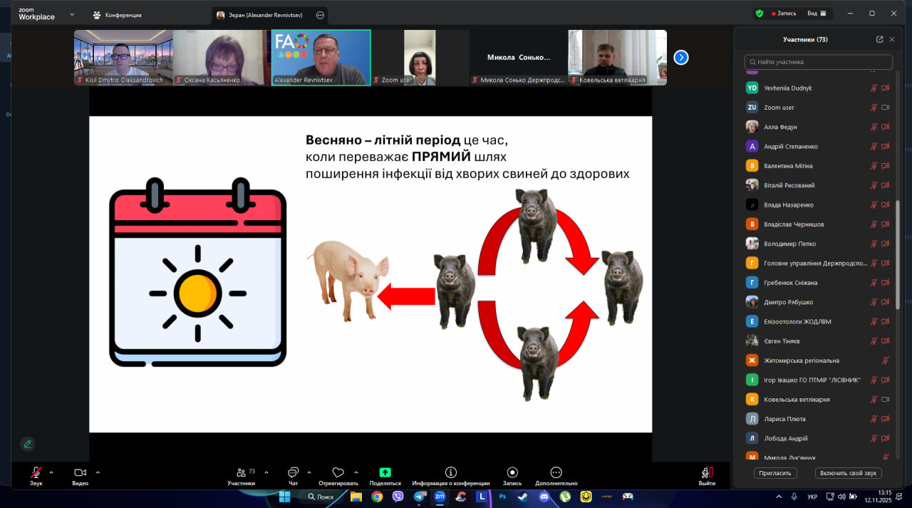Open the Zoom Workplace dropdown chevron
This screenshot has height=508, width=912.
point(72,14)
